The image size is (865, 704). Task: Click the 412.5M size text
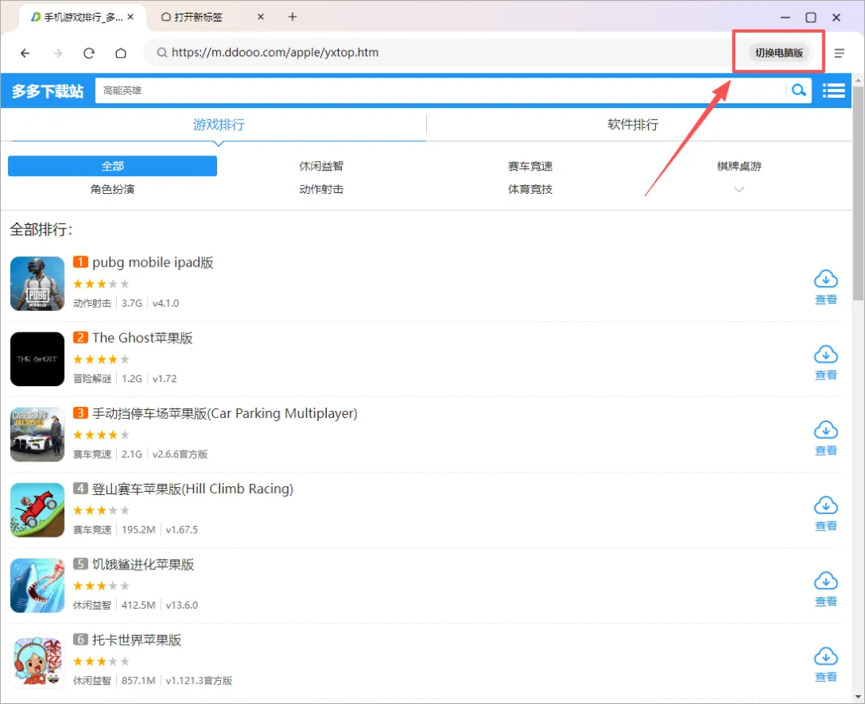point(139,605)
